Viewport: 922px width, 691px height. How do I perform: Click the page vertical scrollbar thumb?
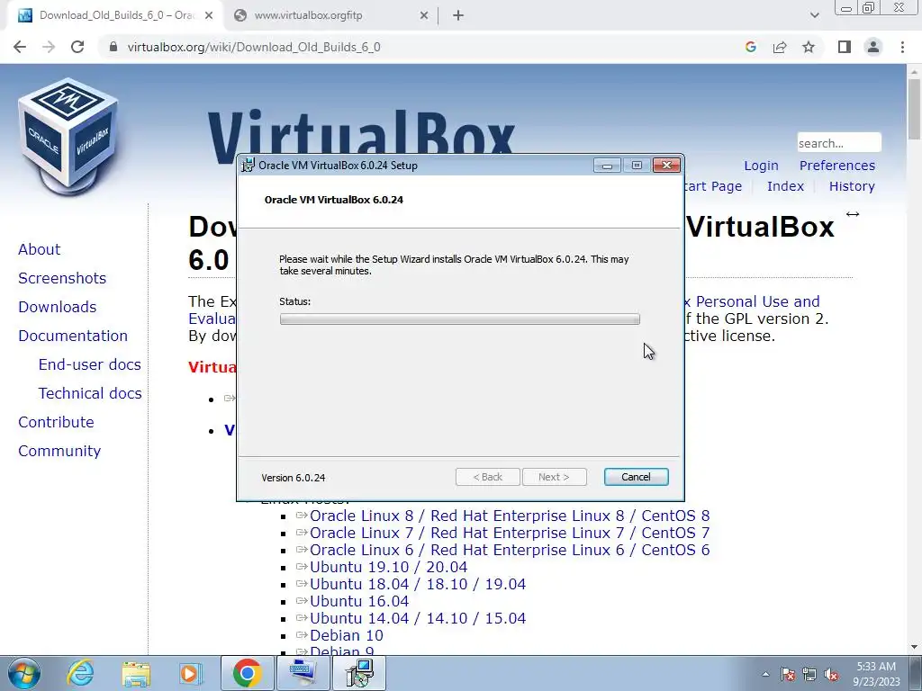tap(914, 109)
